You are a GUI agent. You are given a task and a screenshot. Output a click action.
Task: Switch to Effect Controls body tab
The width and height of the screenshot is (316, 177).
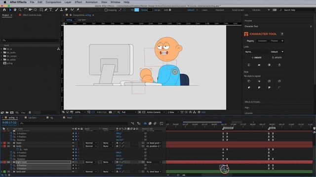pos(32,15)
